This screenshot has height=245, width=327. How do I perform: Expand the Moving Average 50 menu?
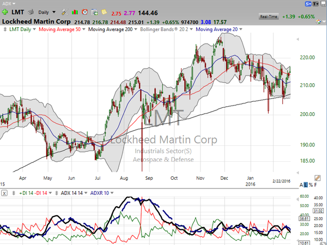84,29
